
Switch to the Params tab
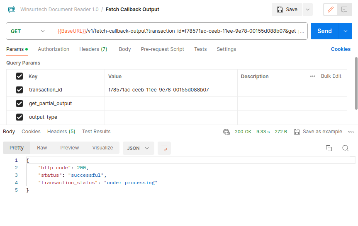[x=17, y=49]
